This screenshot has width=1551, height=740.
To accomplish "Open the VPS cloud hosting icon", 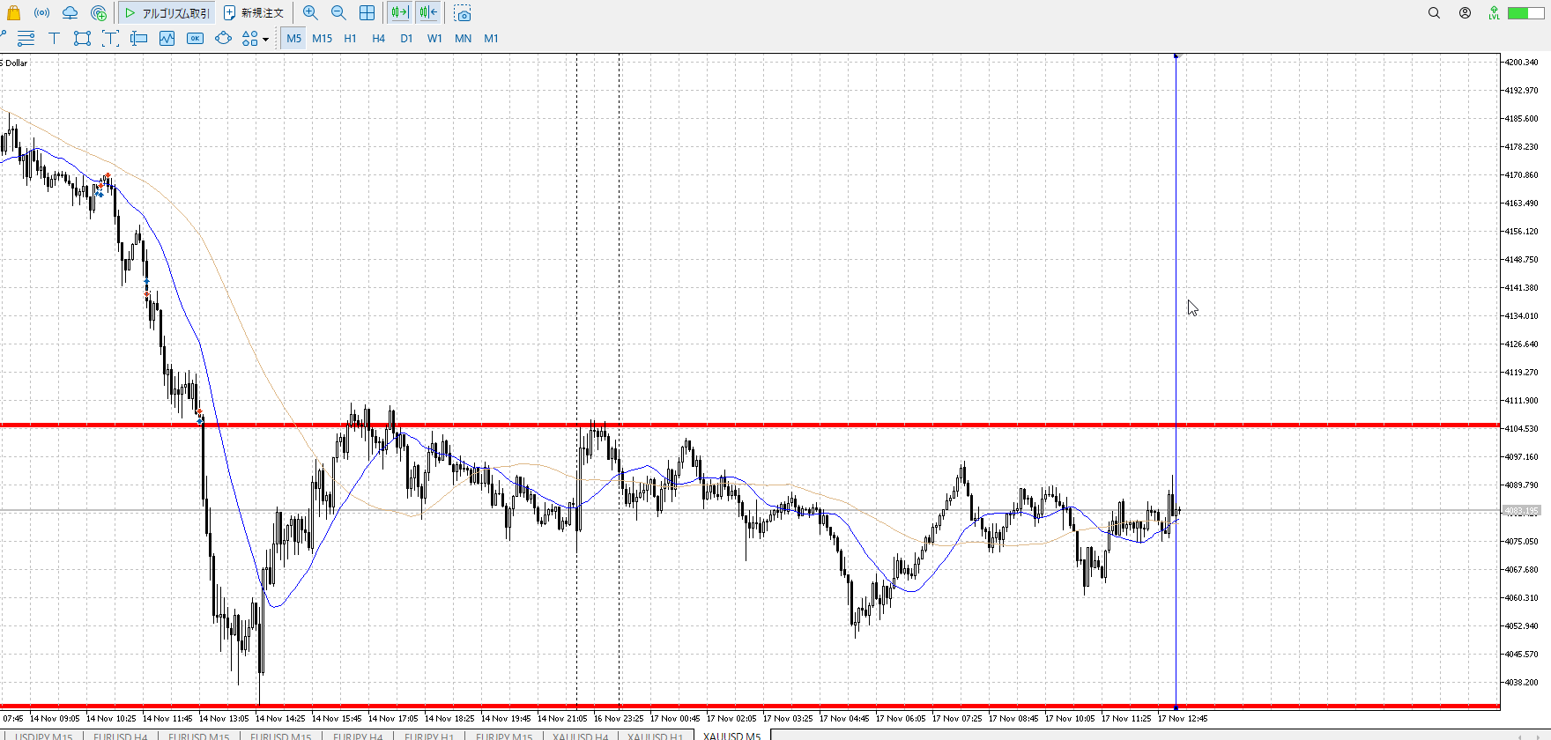I will tap(70, 13).
